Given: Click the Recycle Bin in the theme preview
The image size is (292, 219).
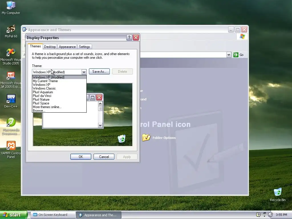Looking at the screenshot, I should (x=121, y=139).
